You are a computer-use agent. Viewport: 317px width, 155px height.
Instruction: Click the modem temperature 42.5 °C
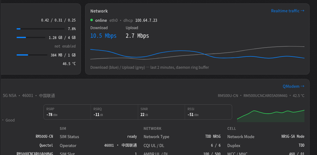(299, 96)
